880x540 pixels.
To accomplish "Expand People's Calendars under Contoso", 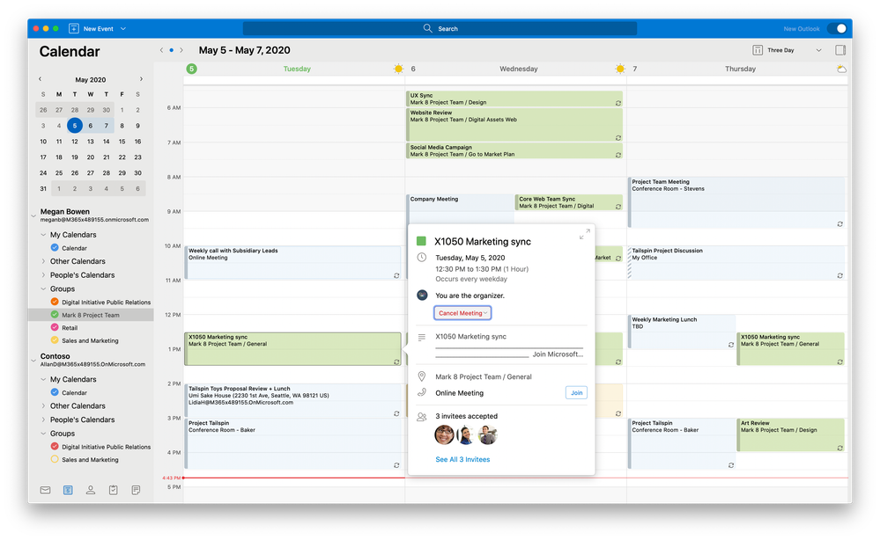I will (x=43, y=420).
